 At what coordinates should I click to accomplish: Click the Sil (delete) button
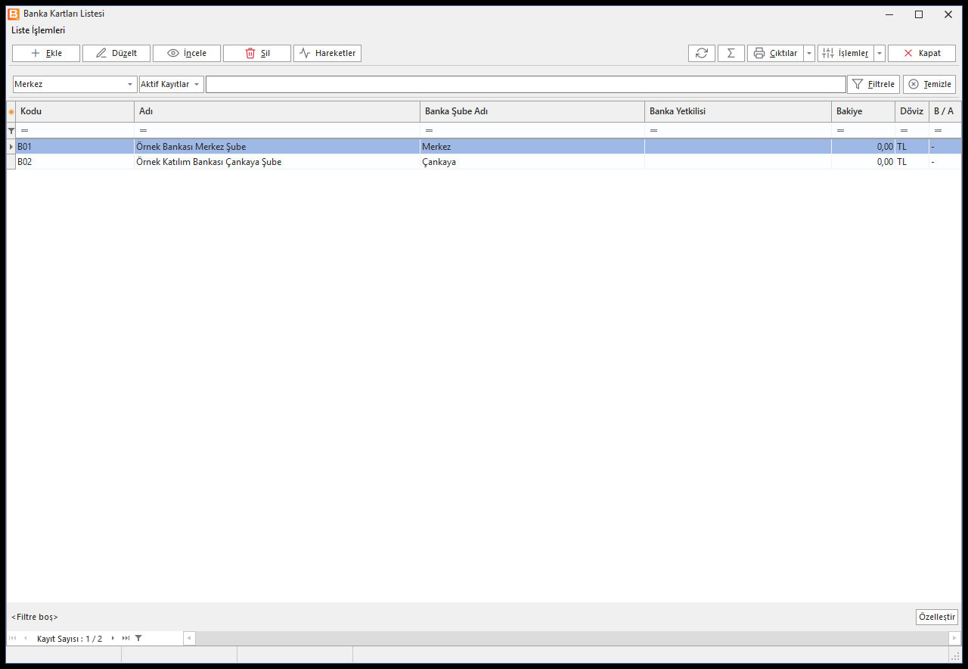257,53
